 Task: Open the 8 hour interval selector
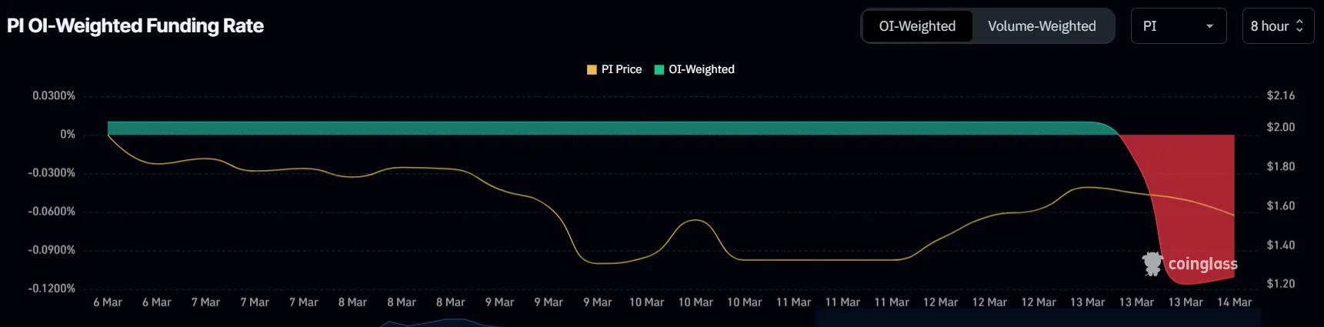(1278, 26)
